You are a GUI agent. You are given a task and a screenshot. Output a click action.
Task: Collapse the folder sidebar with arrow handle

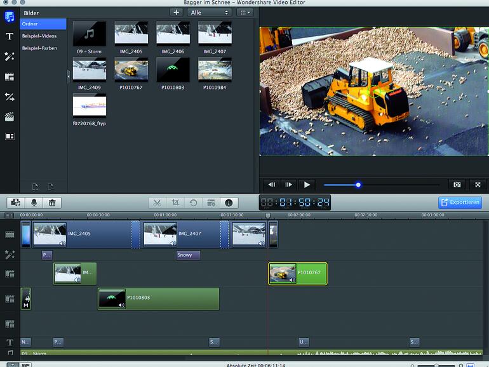[68, 76]
